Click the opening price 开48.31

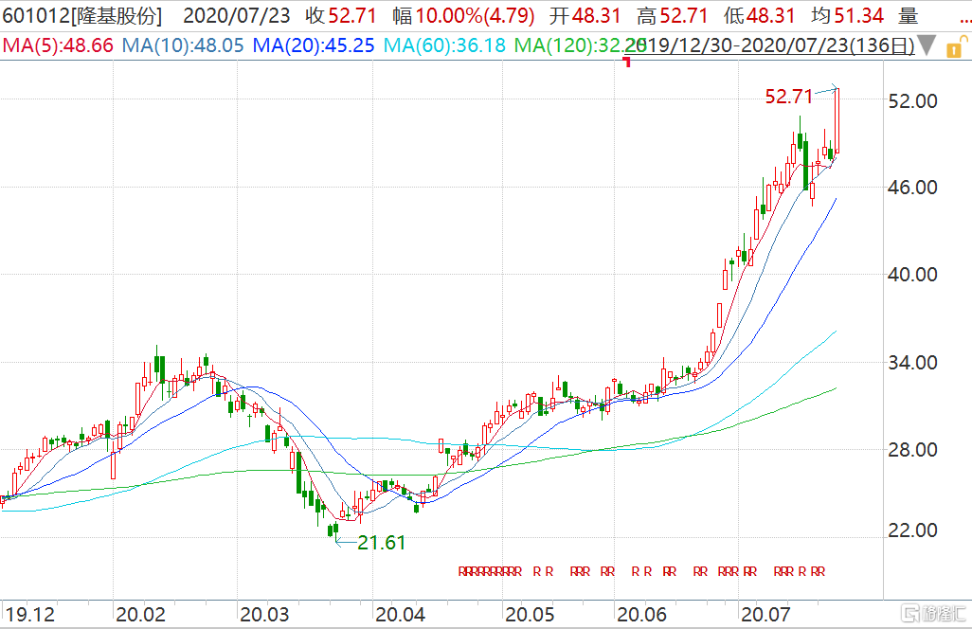click(x=585, y=15)
